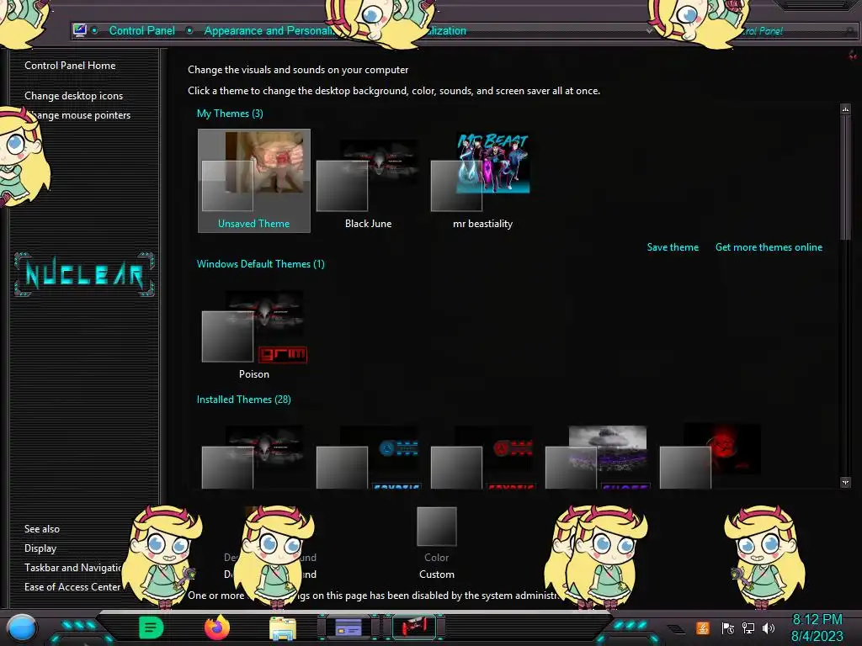This screenshot has width=862, height=646.
Task: Click the dot separator before Control Panel breadcrumb
Action: click(94, 30)
